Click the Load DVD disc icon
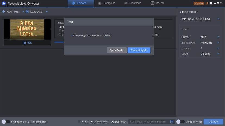The height and width of the screenshot is (126, 225). [x=27, y=11]
